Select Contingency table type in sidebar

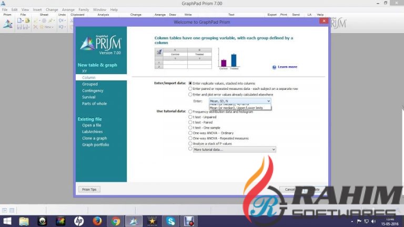tap(93, 90)
